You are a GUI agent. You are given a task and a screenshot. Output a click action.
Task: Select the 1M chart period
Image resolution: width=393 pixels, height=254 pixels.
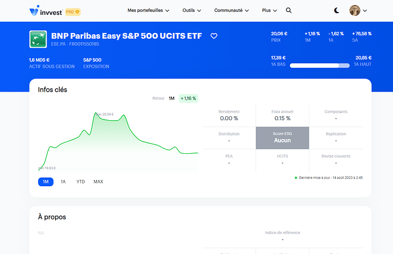(x=46, y=182)
